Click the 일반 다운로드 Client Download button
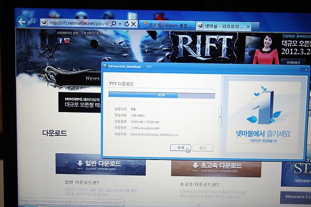The width and height of the screenshot is (311, 207). [x=101, y=164]
